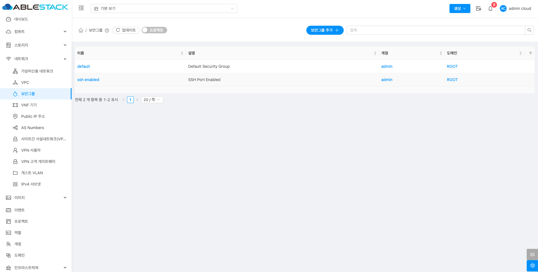This screenshot has height=272, width=538.
Task: Sort by the 이름 column arrows
Action: [x=182, y=53]
